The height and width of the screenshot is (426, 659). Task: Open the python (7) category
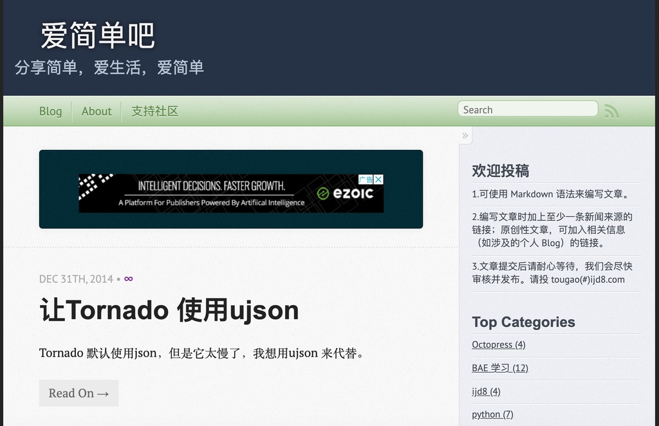click(x=492, y=414)
